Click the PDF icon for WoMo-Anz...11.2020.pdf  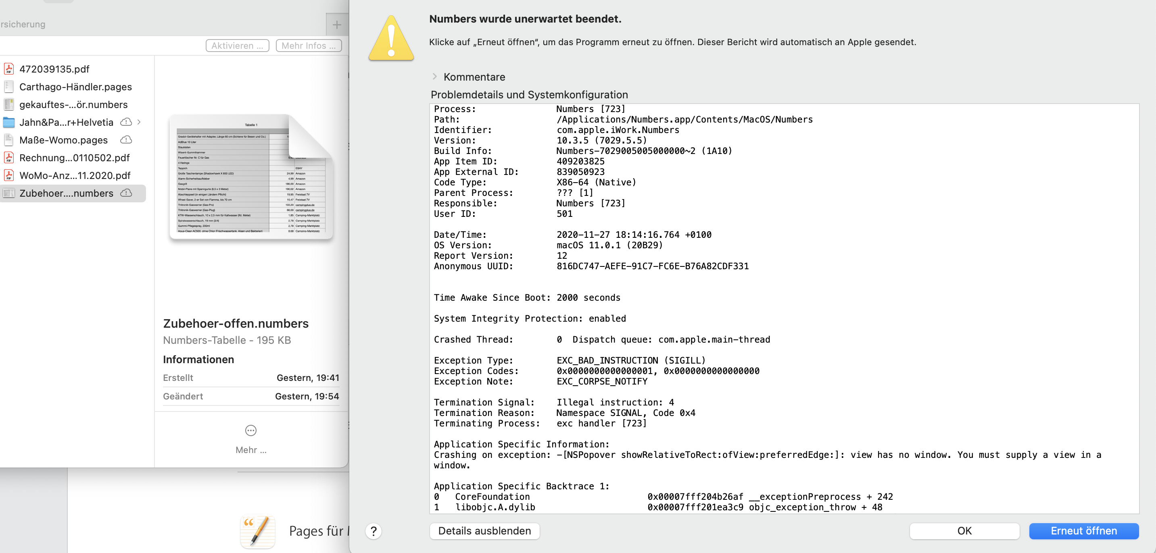point(8,175)
